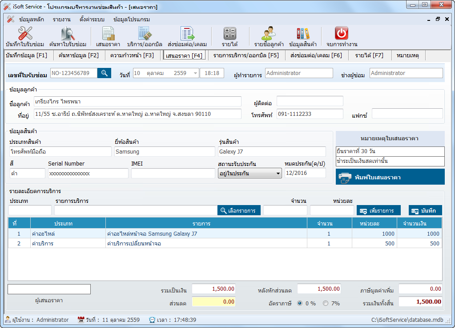
Task: Click the printer icon on พิมพ์ใบเสนอราคา
Action: tap(344, 177)
